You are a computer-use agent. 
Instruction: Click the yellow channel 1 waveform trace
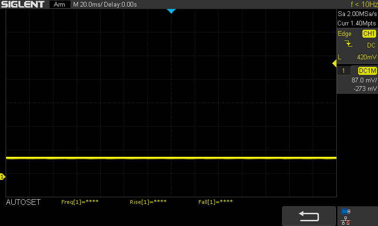(x=171, y=158)
